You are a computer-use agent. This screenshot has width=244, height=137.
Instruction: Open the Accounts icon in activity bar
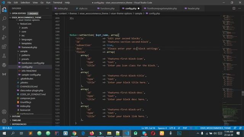(x=4, y=112)
